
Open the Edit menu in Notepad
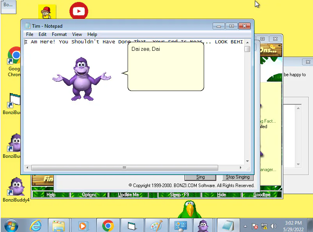[42, 34]
